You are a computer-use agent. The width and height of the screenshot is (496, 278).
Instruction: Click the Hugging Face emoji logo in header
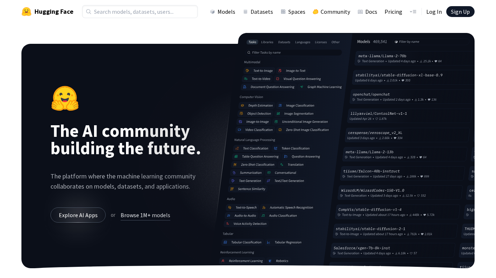[26, 12]
